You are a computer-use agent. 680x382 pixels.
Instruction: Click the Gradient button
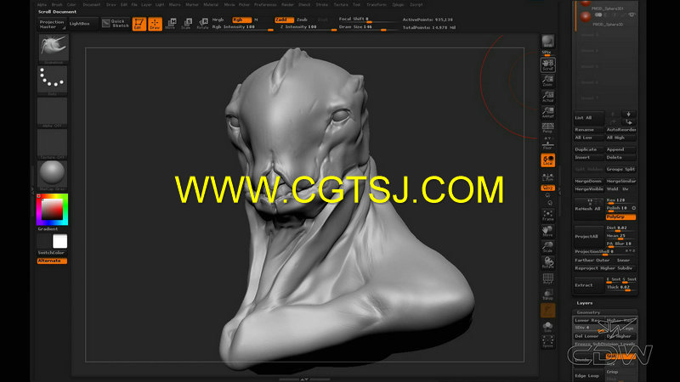point(48,228)
